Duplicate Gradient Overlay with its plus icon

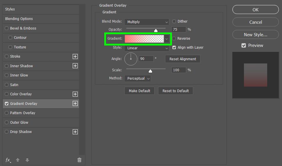(x=75, y=103)
